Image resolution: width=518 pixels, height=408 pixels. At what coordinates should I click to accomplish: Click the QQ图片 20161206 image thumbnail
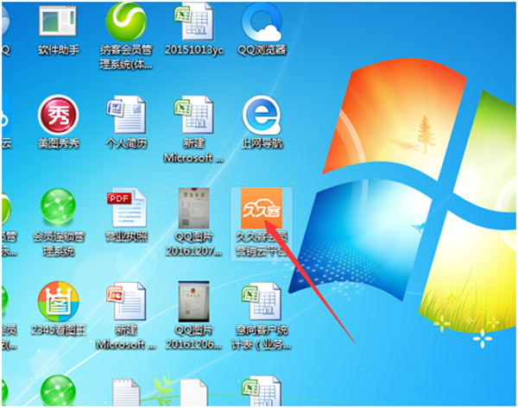194,303
